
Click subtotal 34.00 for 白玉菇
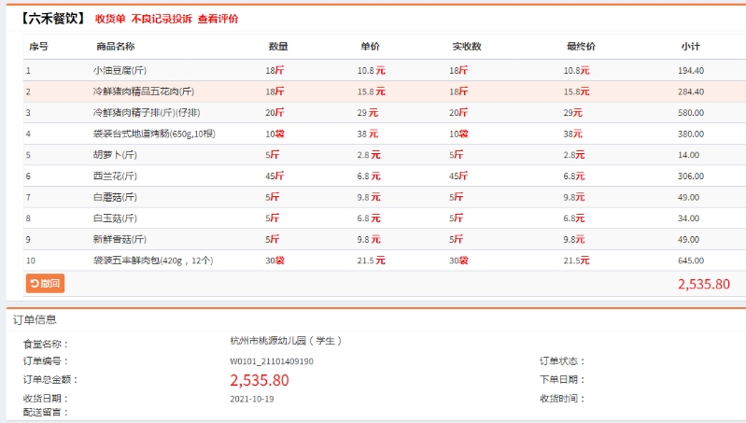point(688,219)
